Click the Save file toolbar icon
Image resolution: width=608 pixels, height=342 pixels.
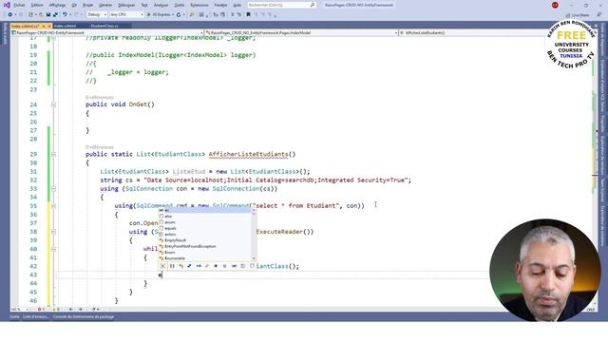point(48,15)
